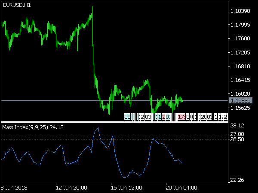Viewport: 258px width, 193px height.
Task: Click the 28.12 indicator scale maximum
Action: pyautogui.click(x=237, y=126)
